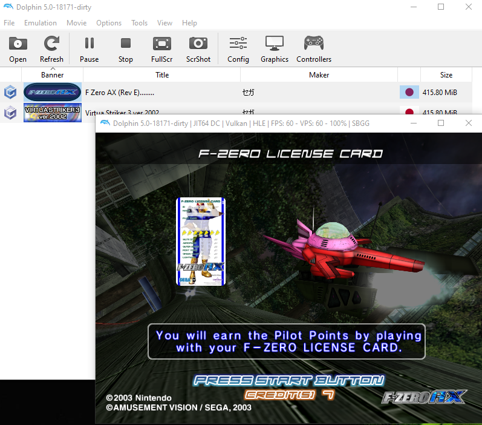The image size is (482, 425).
Task: Open the Help menu
Action: pyautogui.click(x=189, y=23)
